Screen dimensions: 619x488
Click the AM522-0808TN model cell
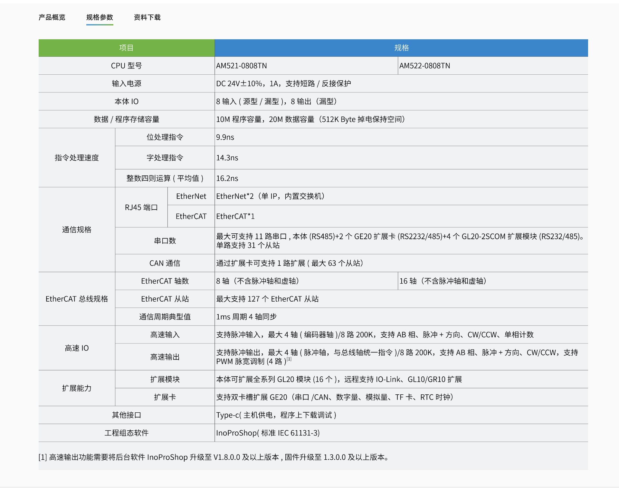coord(424,66)
